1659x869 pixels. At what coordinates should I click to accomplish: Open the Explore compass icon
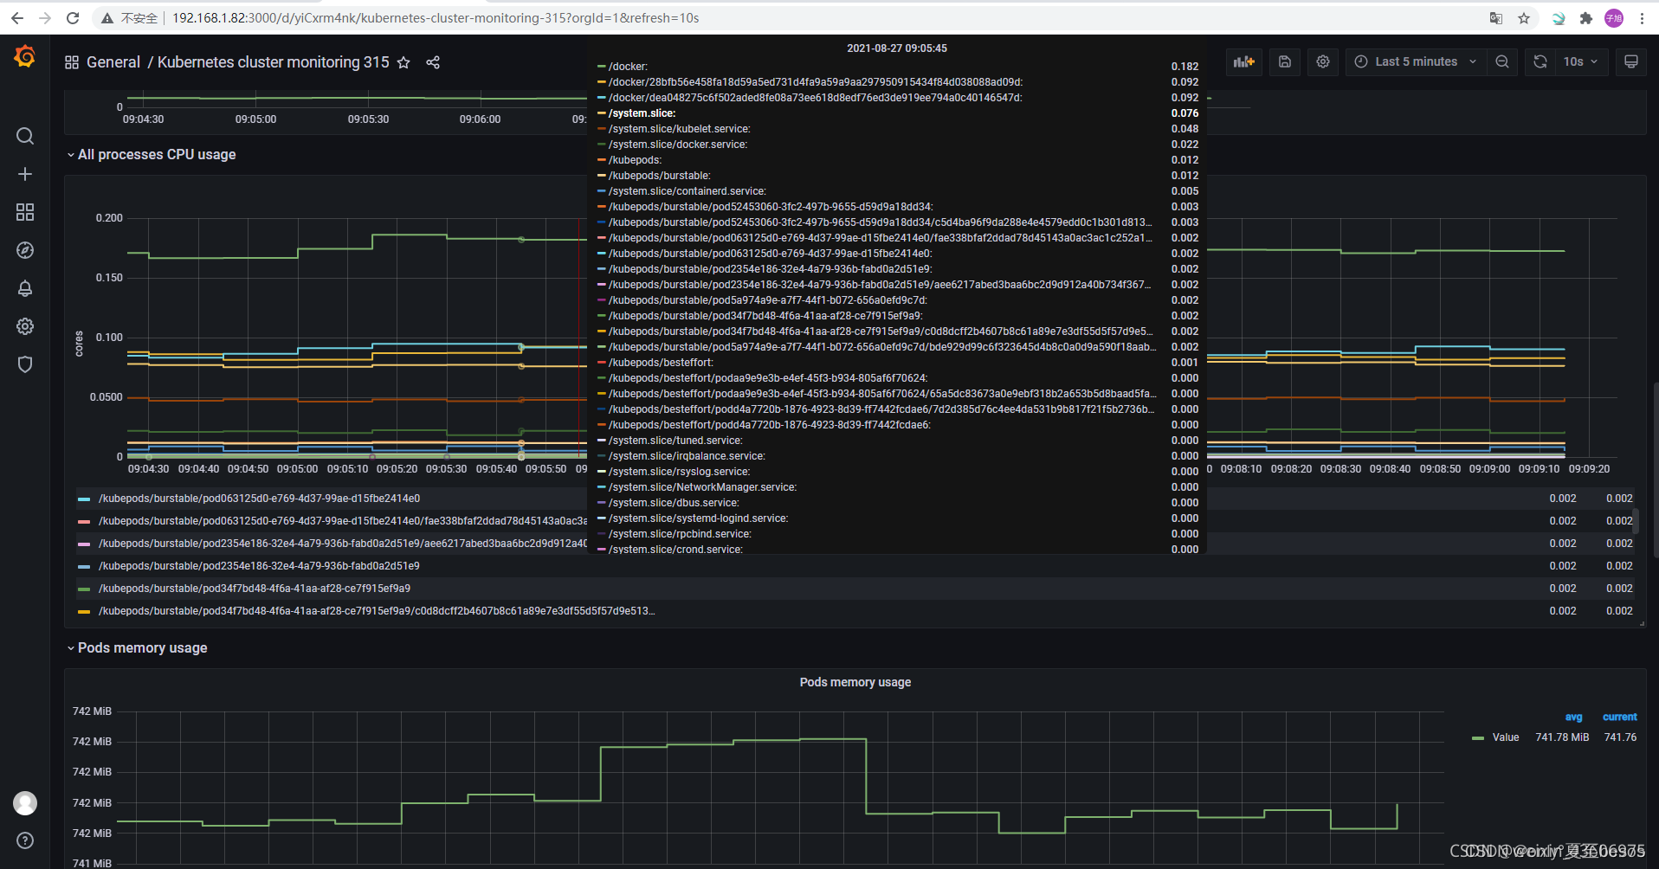(25, 250)
